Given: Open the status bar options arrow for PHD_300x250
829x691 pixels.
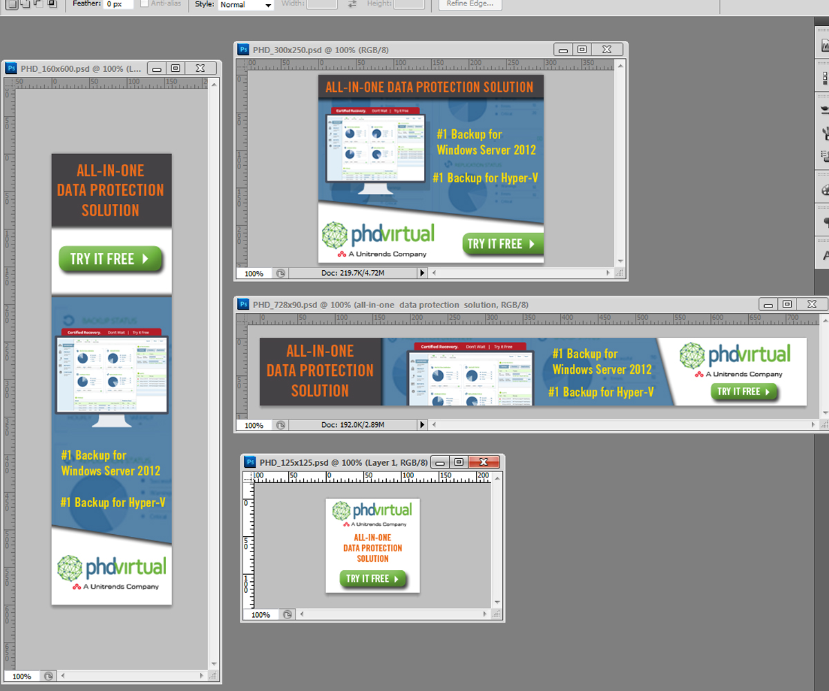Looking at the screenshot, I should coord(421,273).
